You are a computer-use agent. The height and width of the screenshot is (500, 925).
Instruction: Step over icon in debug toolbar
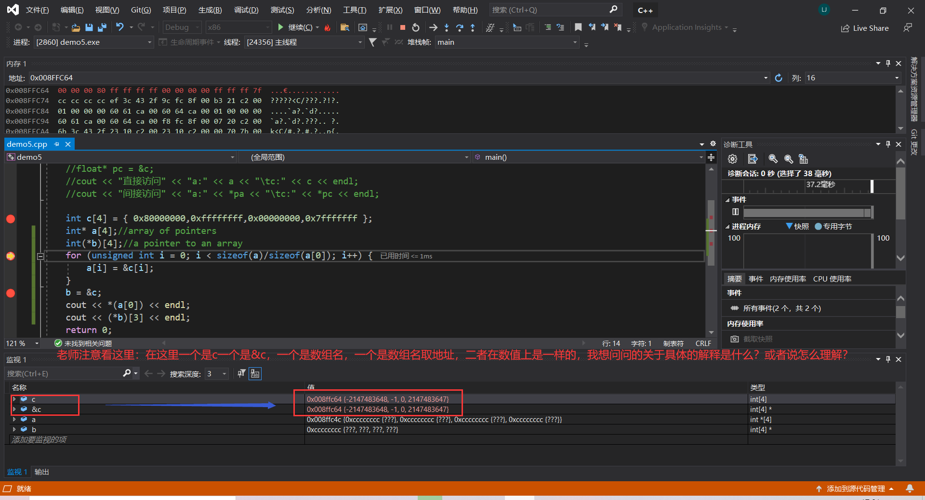[460, 27]
